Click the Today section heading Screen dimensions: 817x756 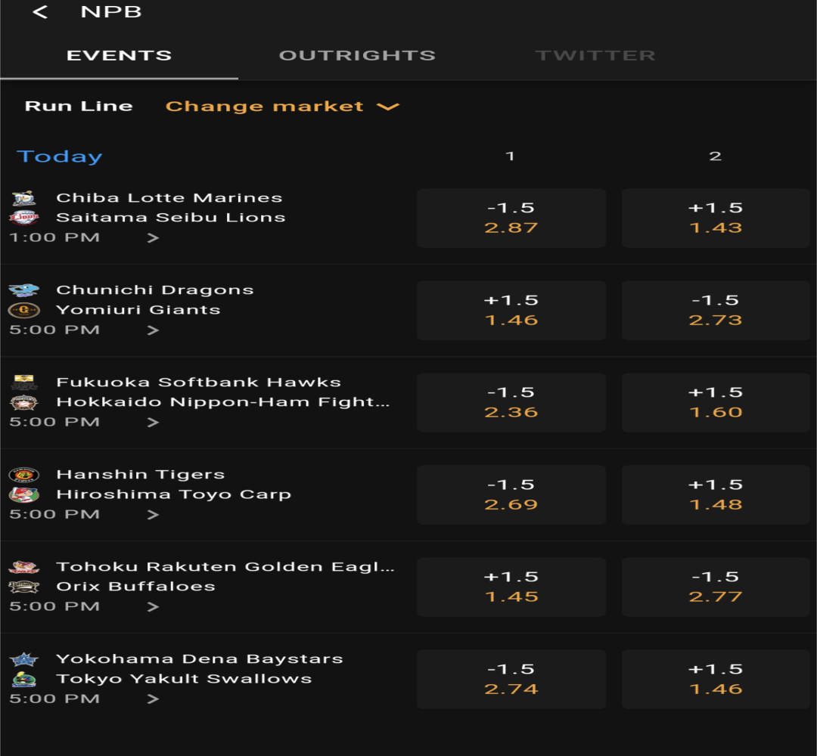[60, 156]
